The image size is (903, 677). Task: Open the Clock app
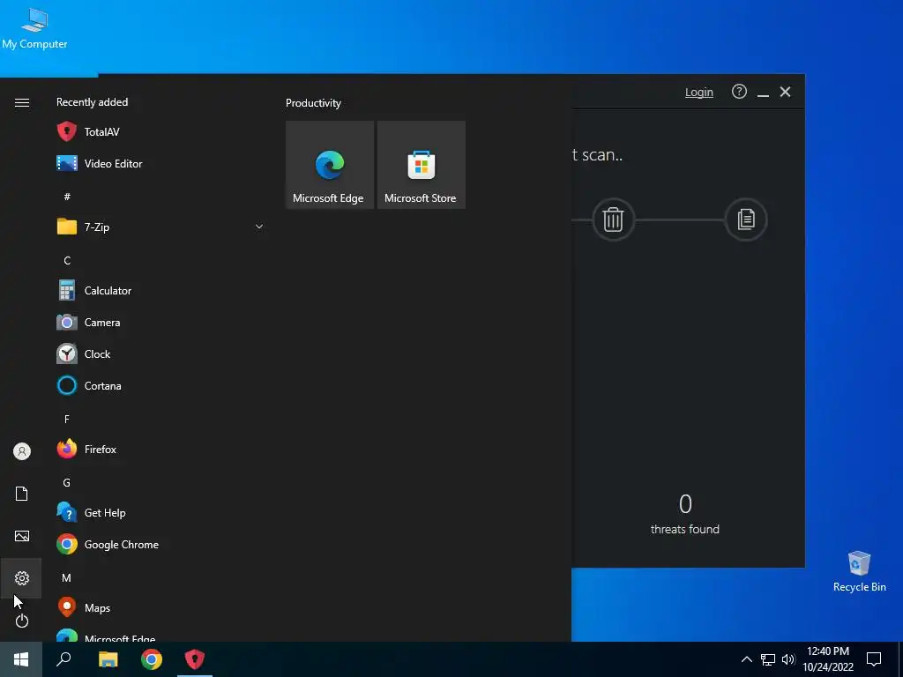[x=160, y=354]
